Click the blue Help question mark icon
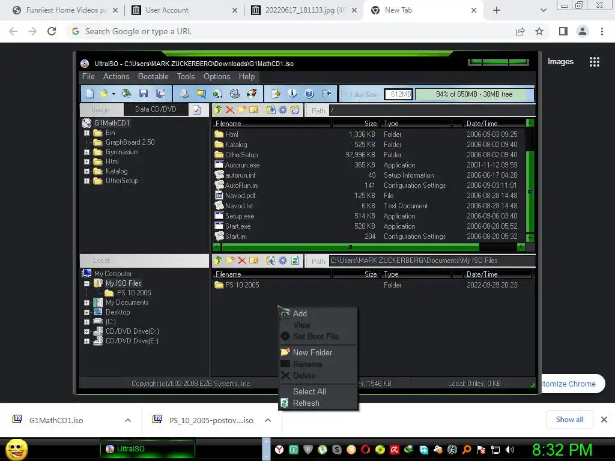This screenshot has height=461, width=615. click(x=309, y=94)
